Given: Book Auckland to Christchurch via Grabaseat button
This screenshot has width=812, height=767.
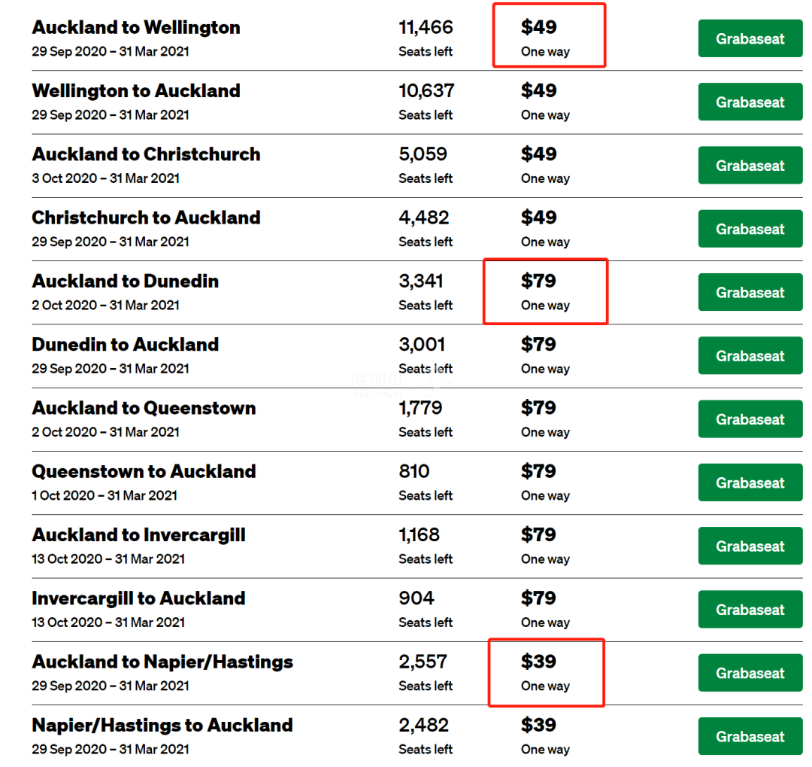Looking at the screenshot, I should (x=750, y=166).
